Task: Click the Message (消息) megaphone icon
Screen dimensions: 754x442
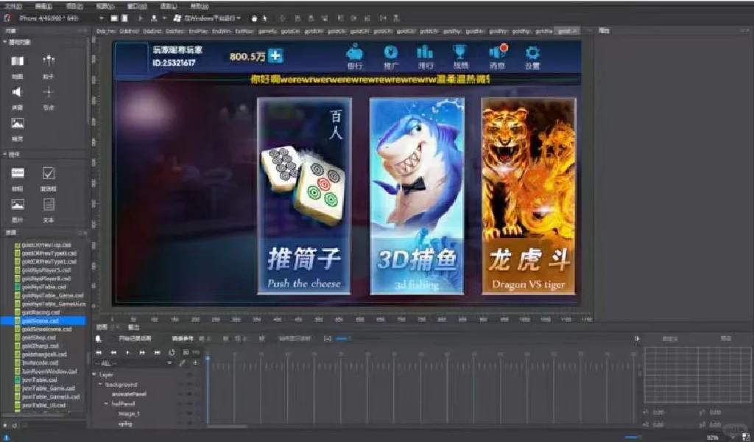Action: (x=498, y=51)
